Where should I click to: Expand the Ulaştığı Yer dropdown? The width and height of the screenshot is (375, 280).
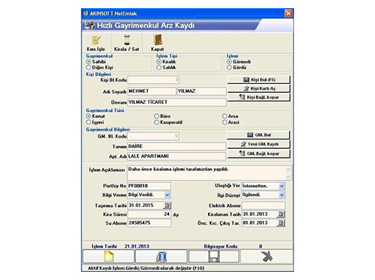(282, 186)
